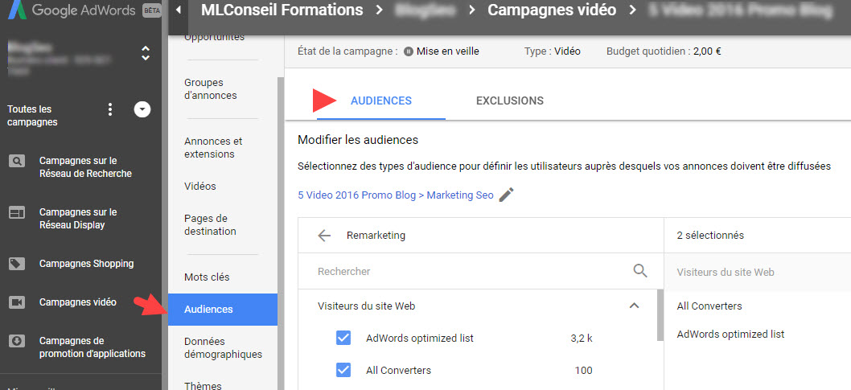Collapse the sidebar with the left arrow
Screen dimensions: 851x390
179,10
